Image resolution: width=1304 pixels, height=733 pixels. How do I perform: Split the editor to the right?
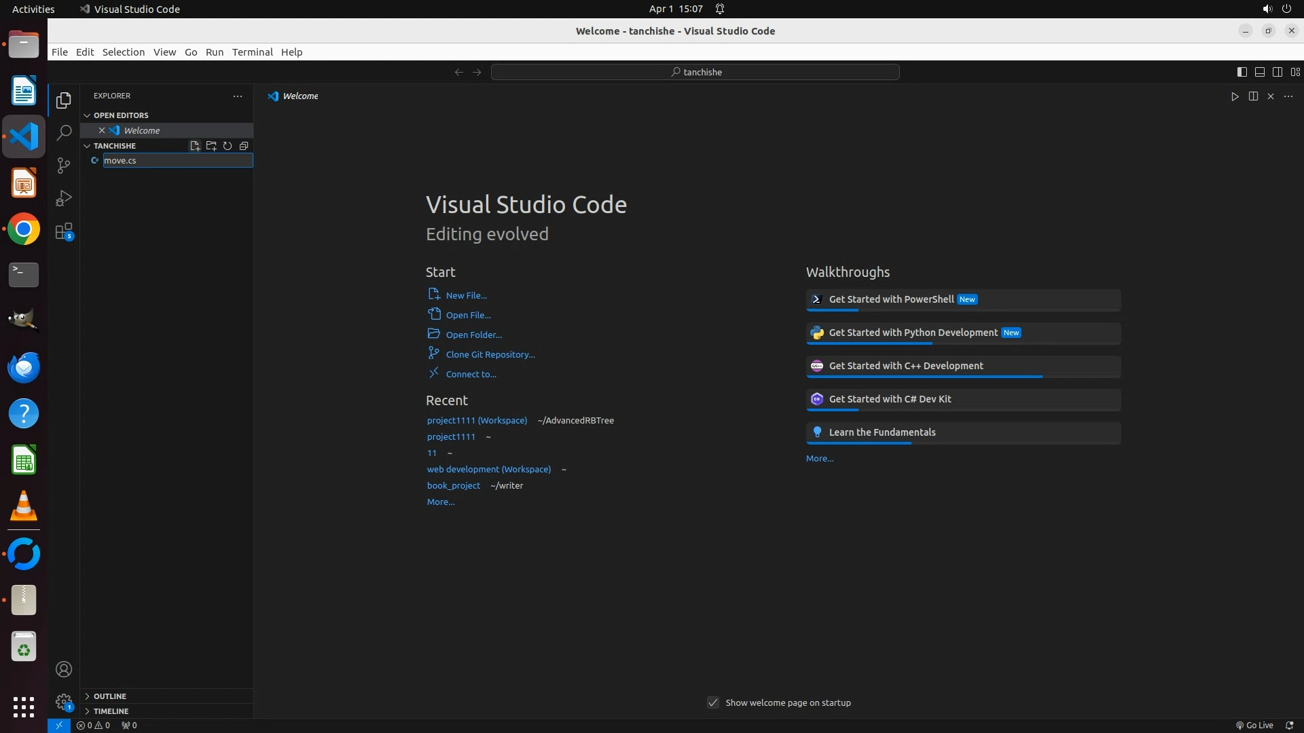[1253, 96]
